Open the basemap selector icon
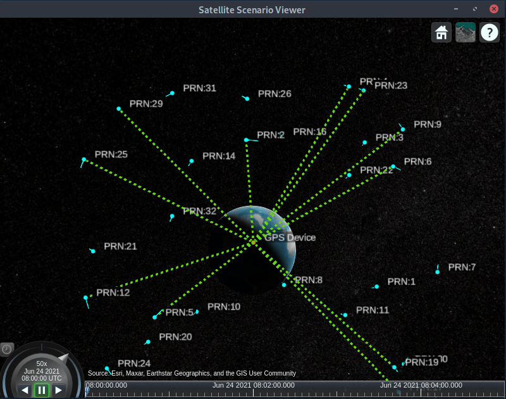Viewport: 506px width, 399px height. click(465, 32)
